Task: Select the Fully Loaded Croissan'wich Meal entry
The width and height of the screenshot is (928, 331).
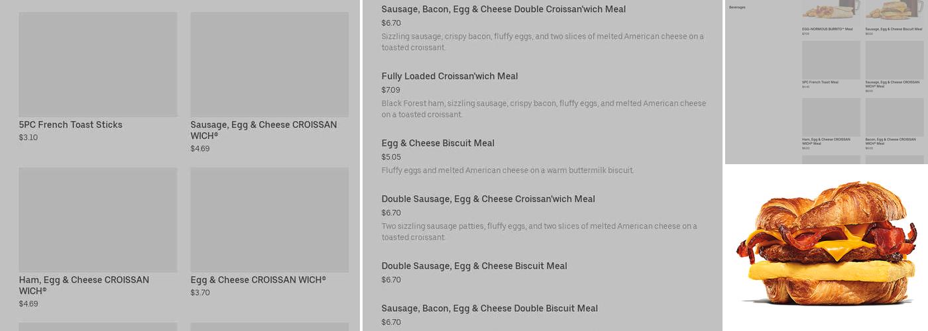Action: (x=449, y=76)
